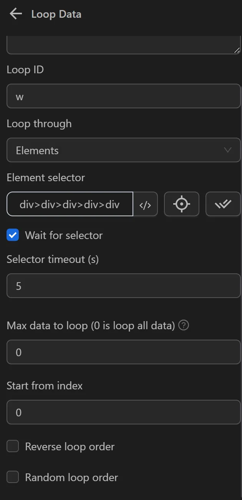Viewport: 242px width, 500px height.
Task: Click the Element selector field with div chain
Action: (x=69, y=204)
